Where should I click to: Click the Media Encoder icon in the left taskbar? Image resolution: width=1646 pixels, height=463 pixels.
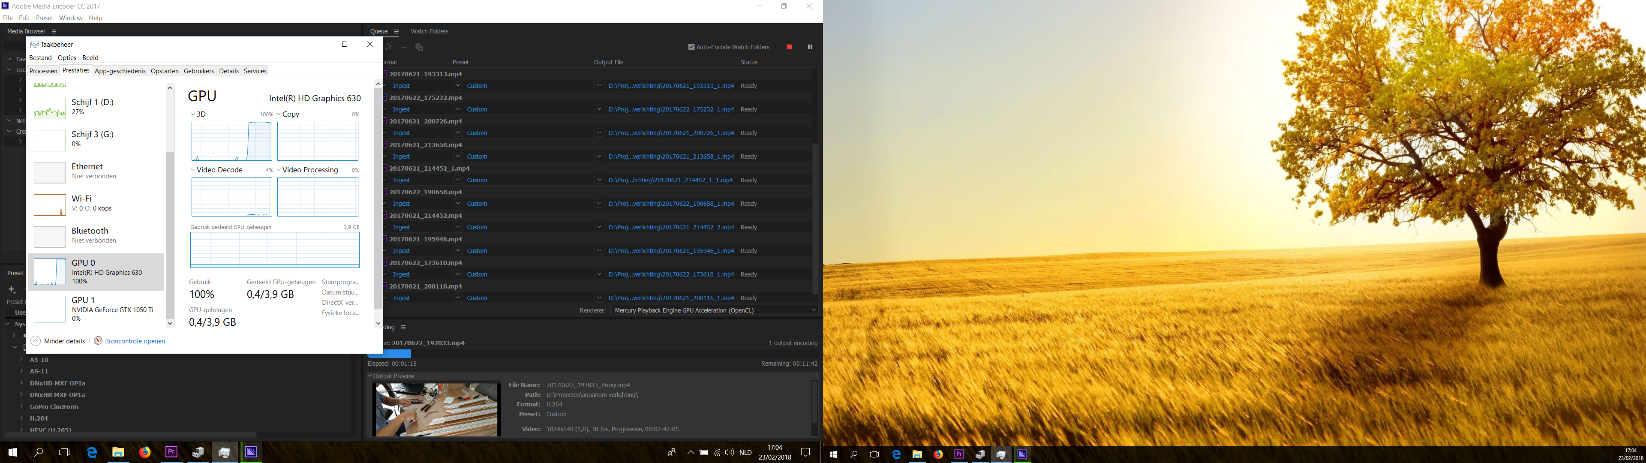point(251,452)
